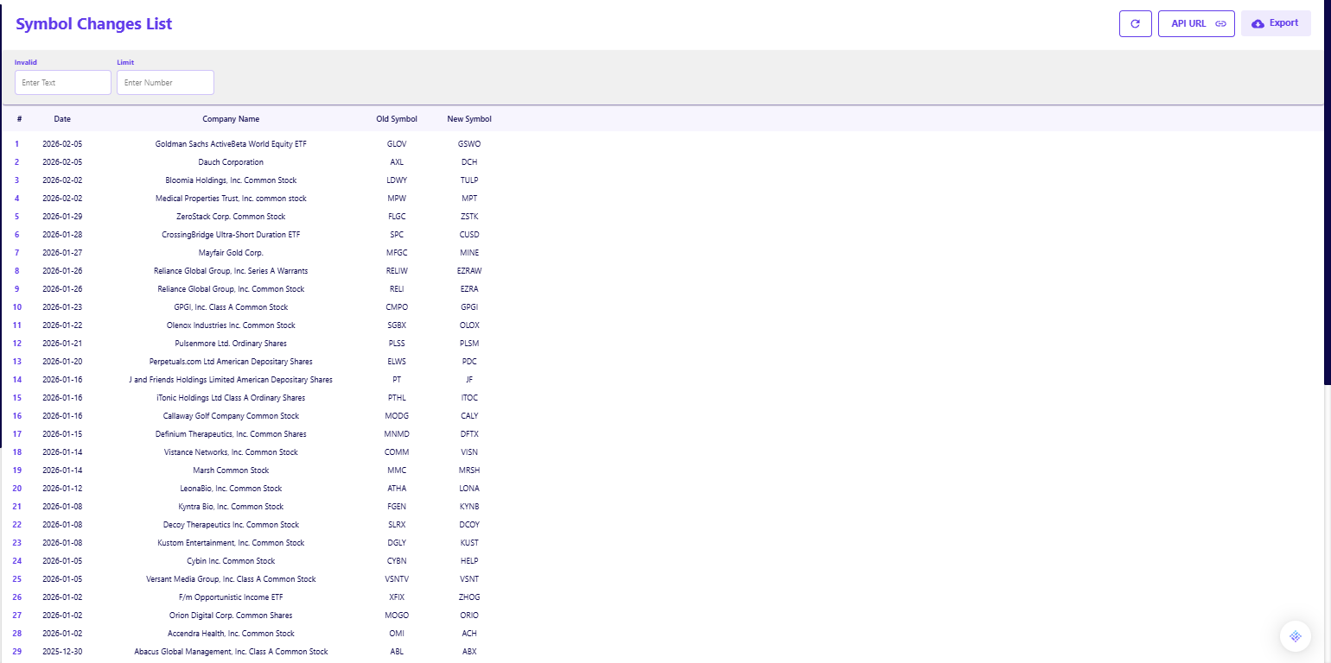Click the old symbol MODG
1331x663 pixels.
coord(397,416)
